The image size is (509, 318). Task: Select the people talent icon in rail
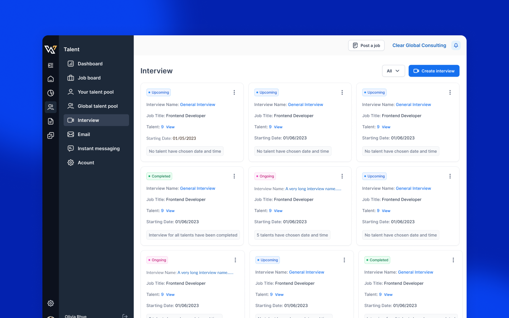51,107
